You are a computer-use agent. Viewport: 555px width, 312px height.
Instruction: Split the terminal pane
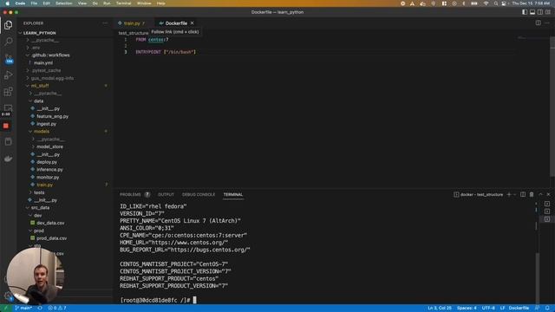click(523, 194)
